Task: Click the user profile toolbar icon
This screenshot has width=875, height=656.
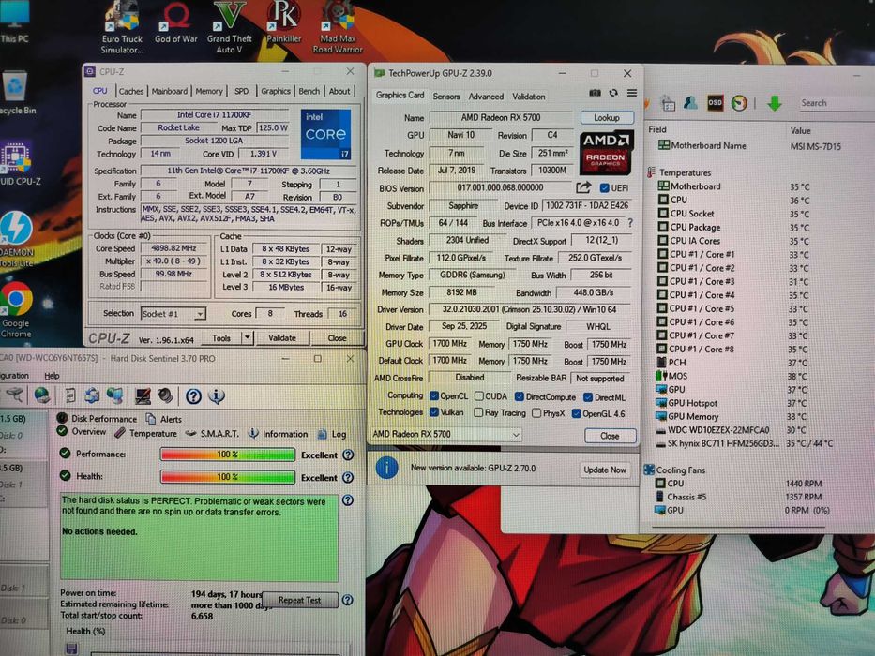Action: pos(691,103)
